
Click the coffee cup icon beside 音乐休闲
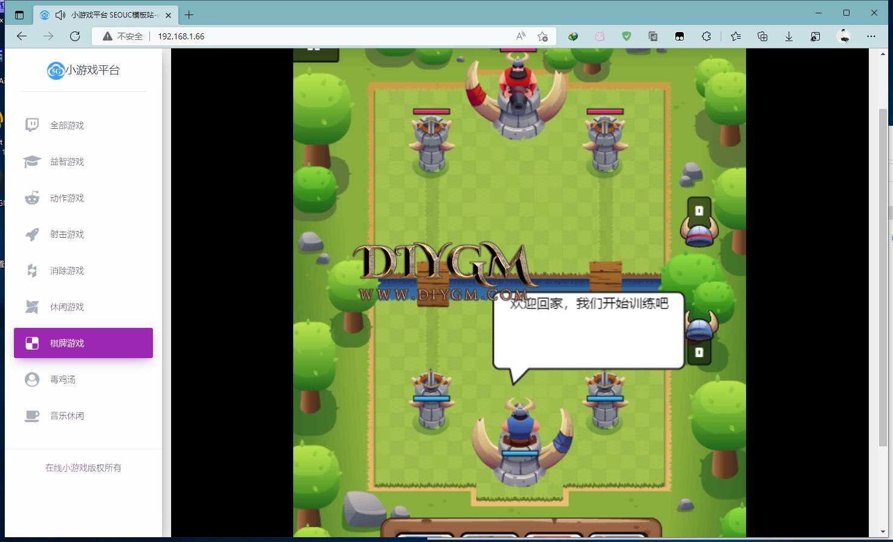click(32, 416)
